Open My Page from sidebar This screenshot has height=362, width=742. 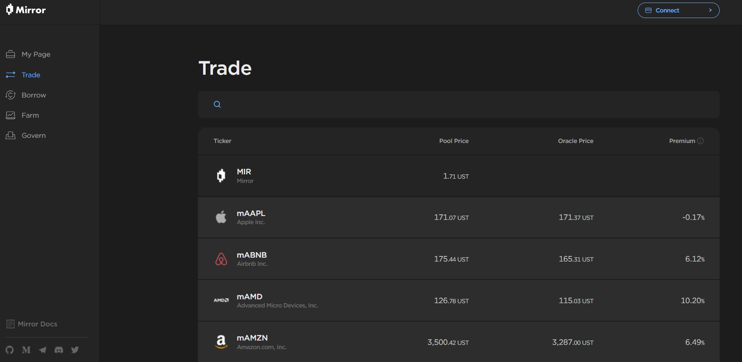(36, 54)
